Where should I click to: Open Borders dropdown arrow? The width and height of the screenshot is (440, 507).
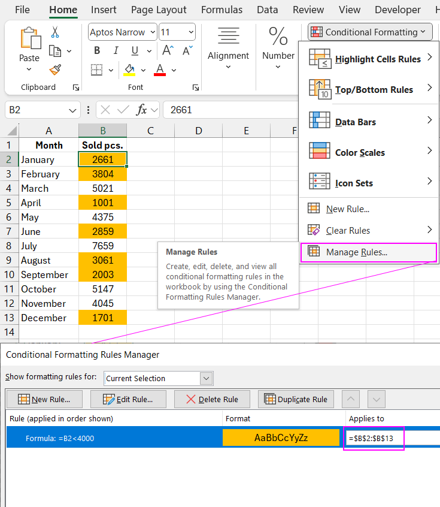coord(111,70)
